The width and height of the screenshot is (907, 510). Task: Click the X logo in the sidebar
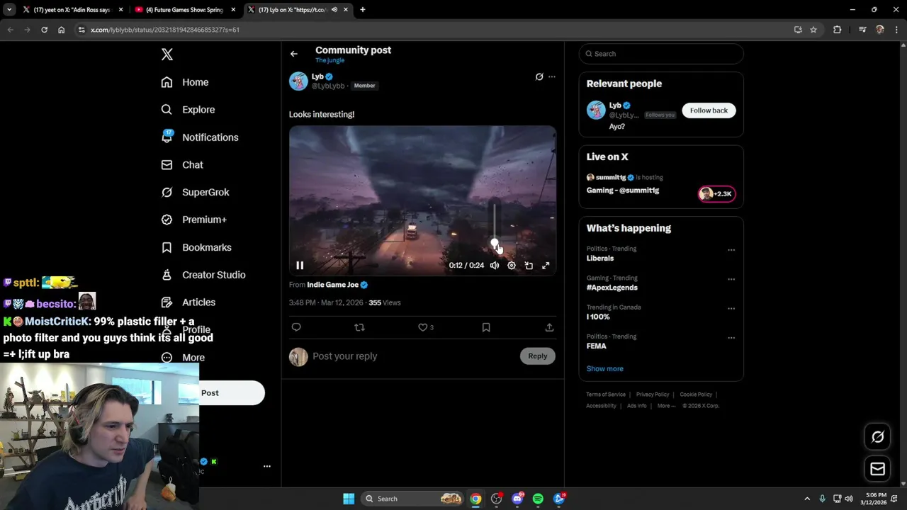167,55
